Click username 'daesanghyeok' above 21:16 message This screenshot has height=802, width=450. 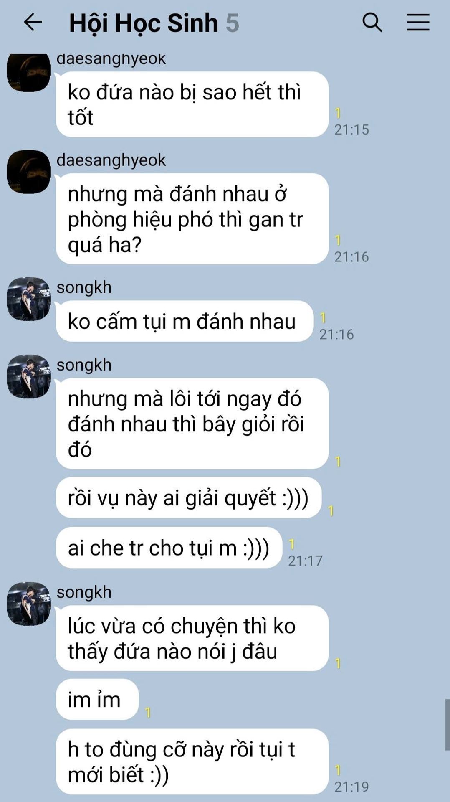tap(111, 160)
